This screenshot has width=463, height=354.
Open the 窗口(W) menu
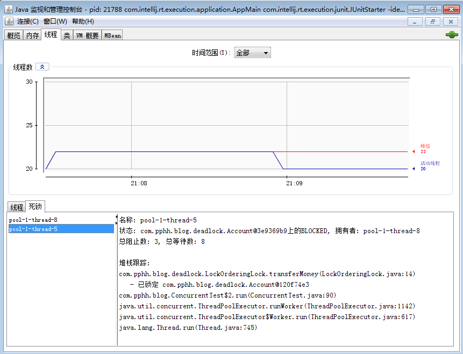coord(55,21)
